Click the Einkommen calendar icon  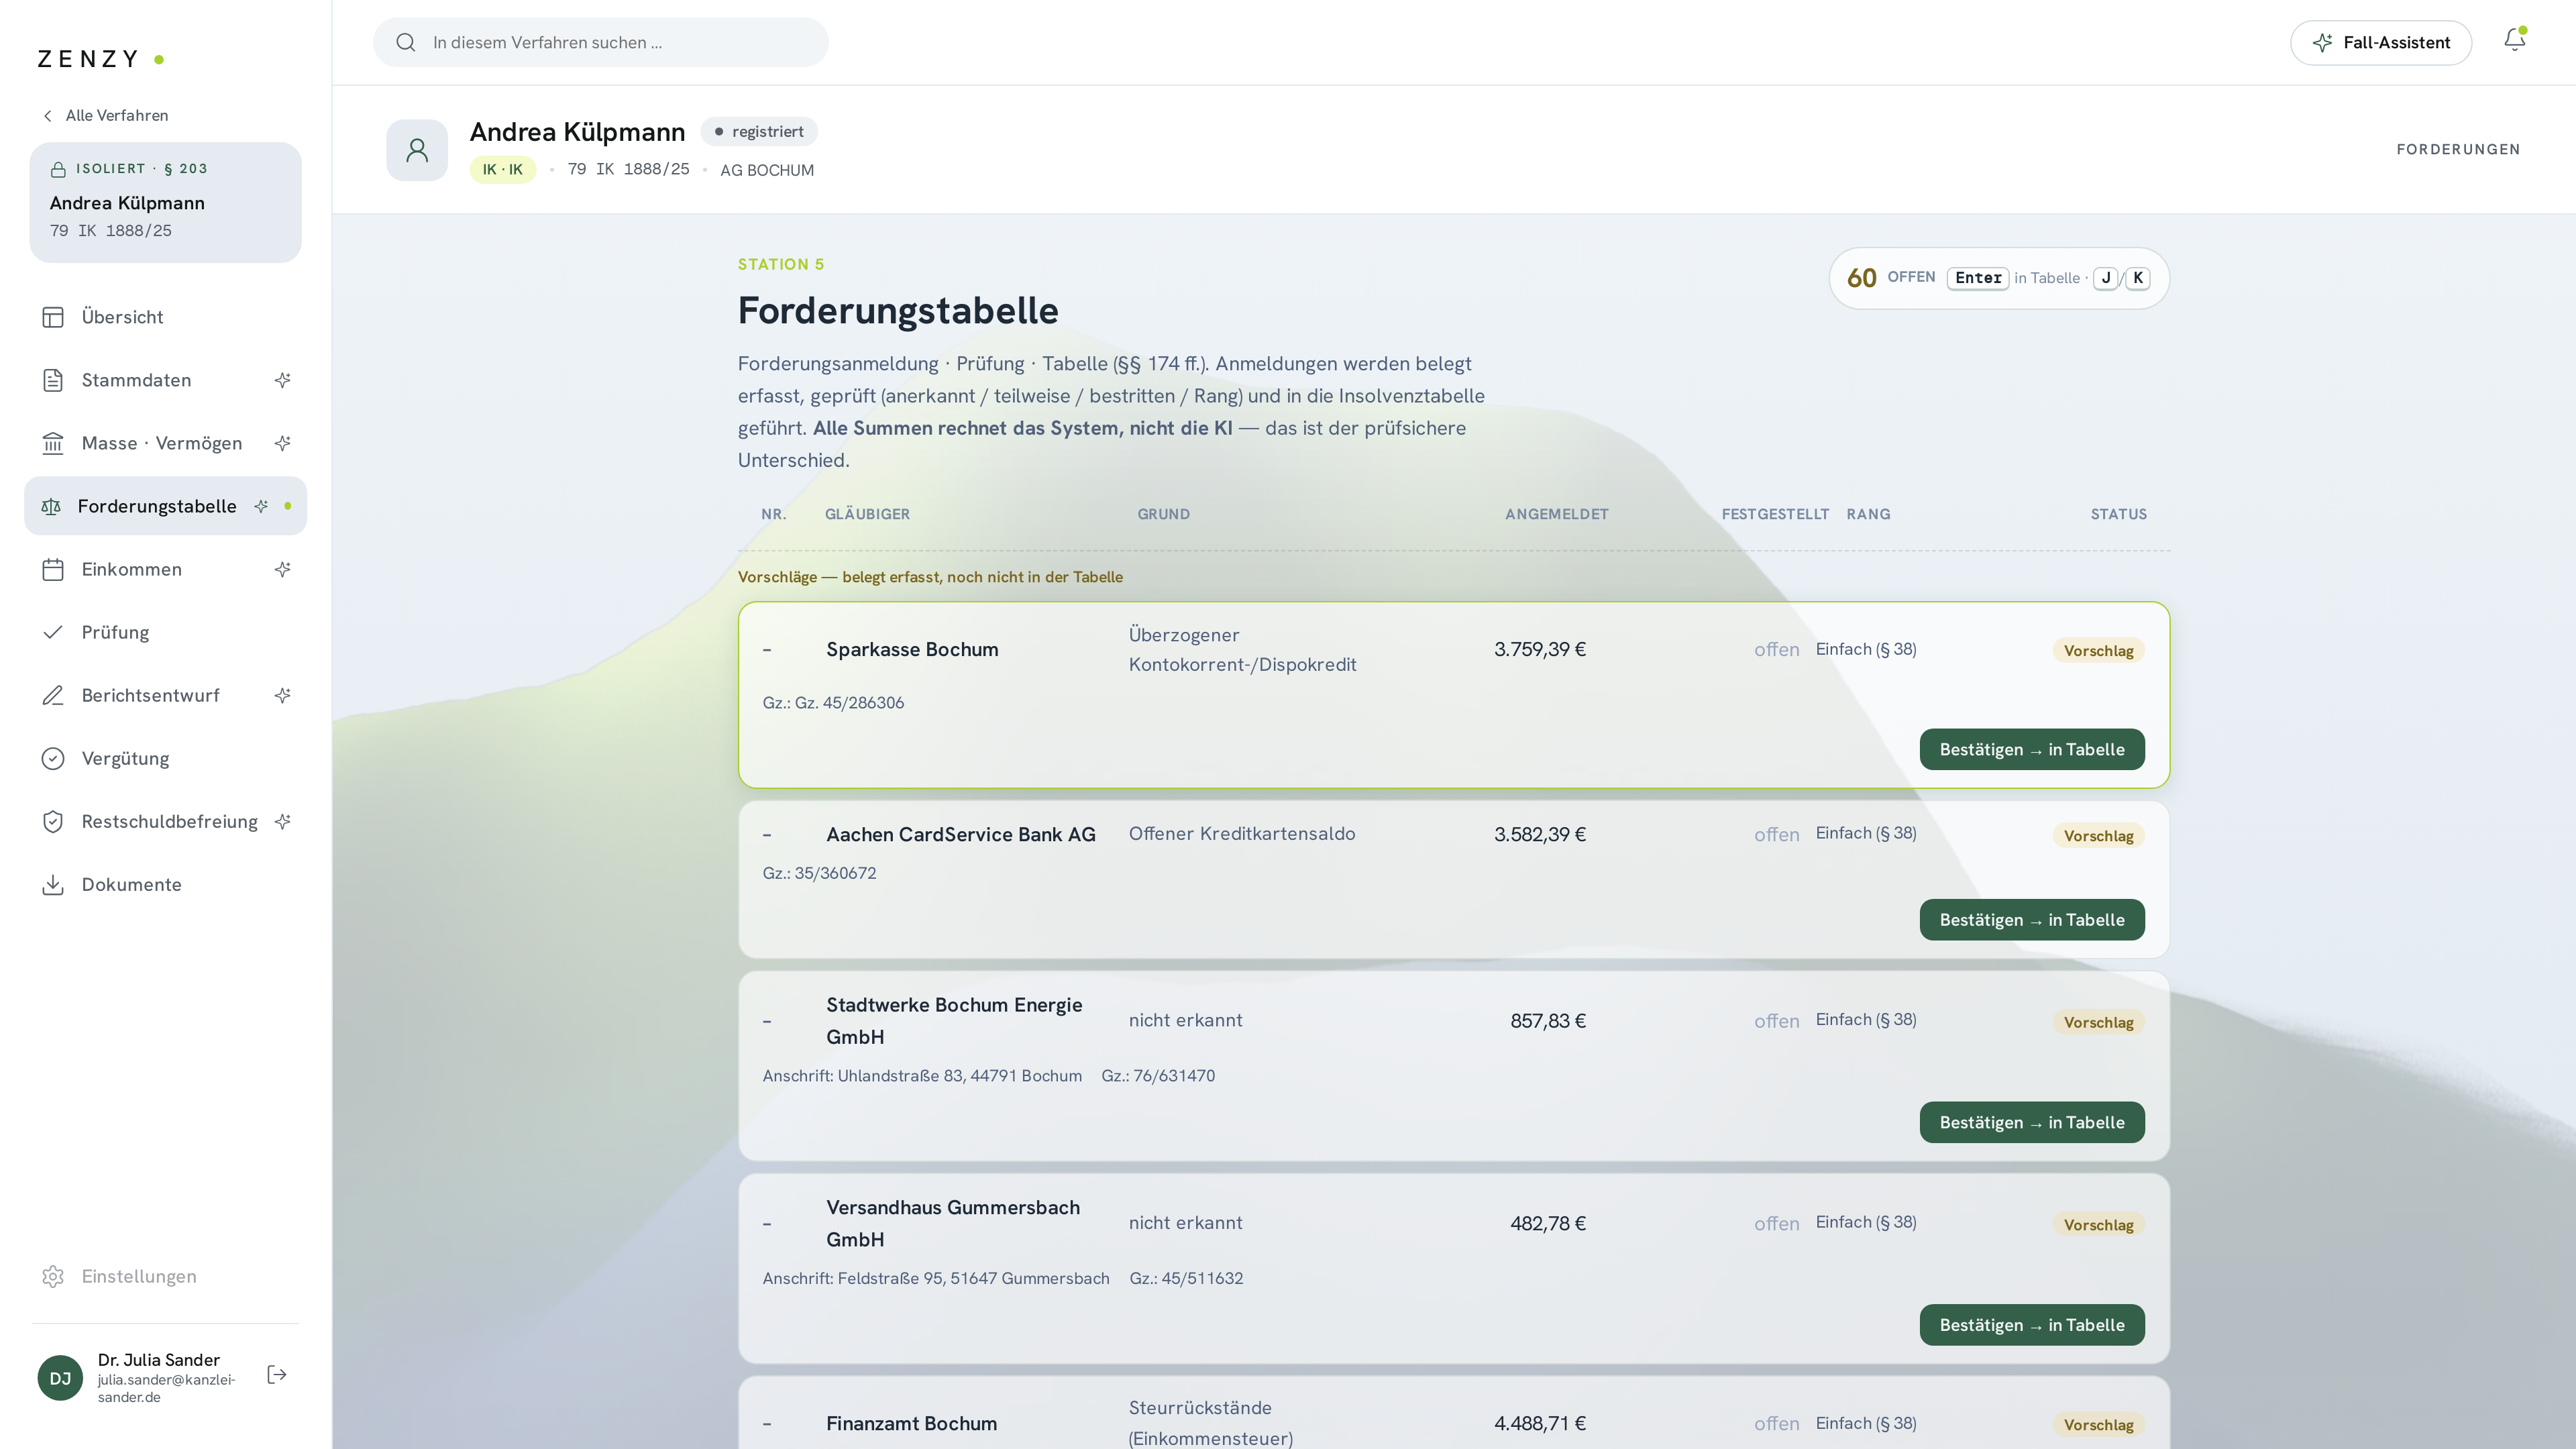[x=53, y=569]
